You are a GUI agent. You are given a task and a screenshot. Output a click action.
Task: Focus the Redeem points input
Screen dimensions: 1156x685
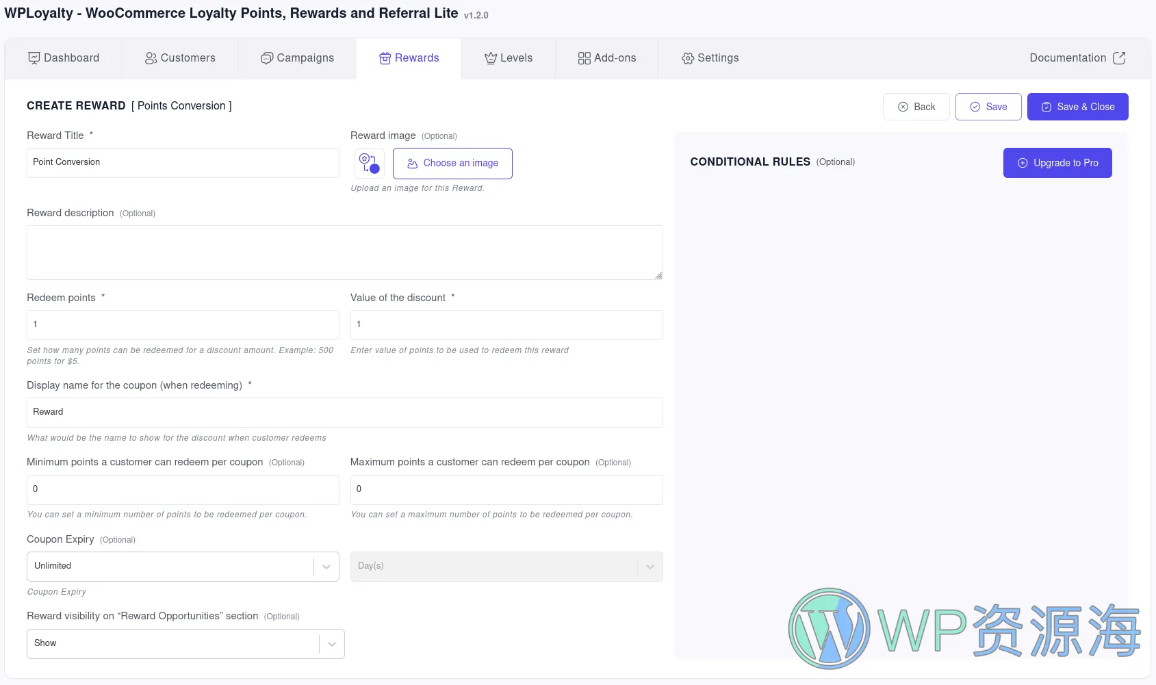[183, 325]
